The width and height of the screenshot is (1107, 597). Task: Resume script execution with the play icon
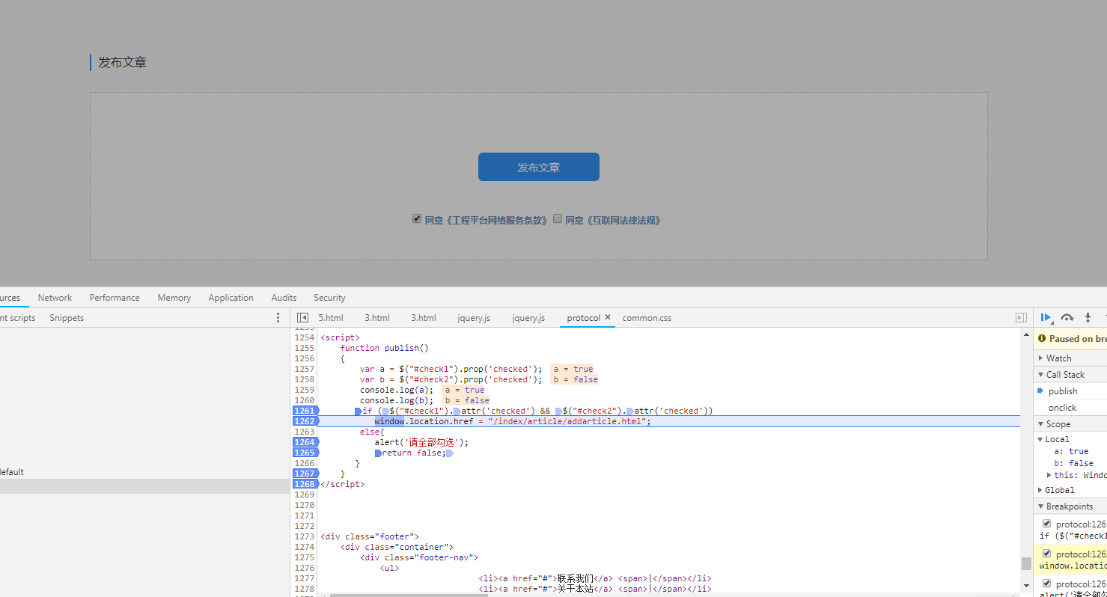(1046, 317)
